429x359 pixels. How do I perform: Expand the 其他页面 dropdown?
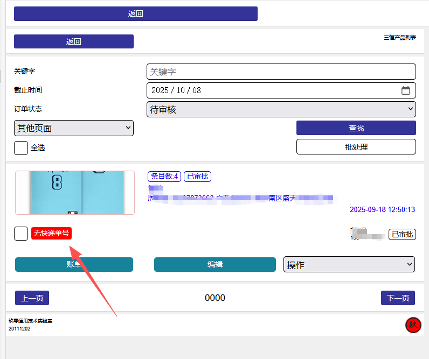click(73, 128)
